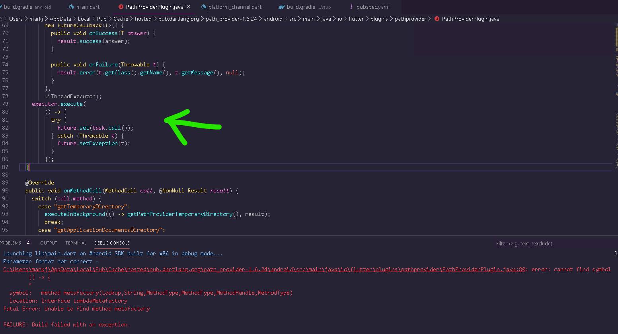Switch to the pubspec.yaml tab
This screenshot has width=618, height=334.
point(373,7)
